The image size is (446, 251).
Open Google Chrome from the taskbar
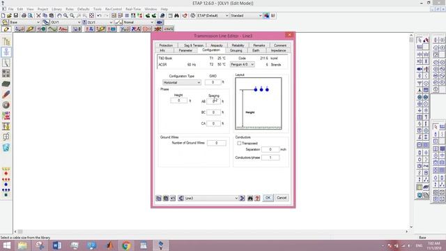click(x=126, y=245)
